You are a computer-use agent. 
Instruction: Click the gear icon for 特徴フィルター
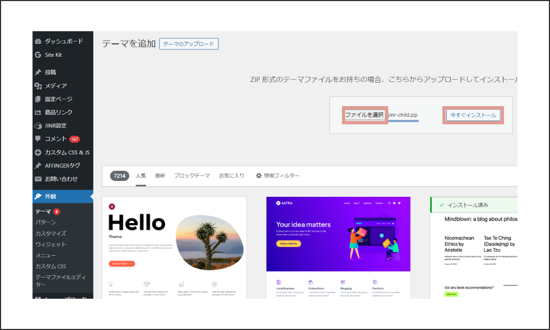click(259, 175)
